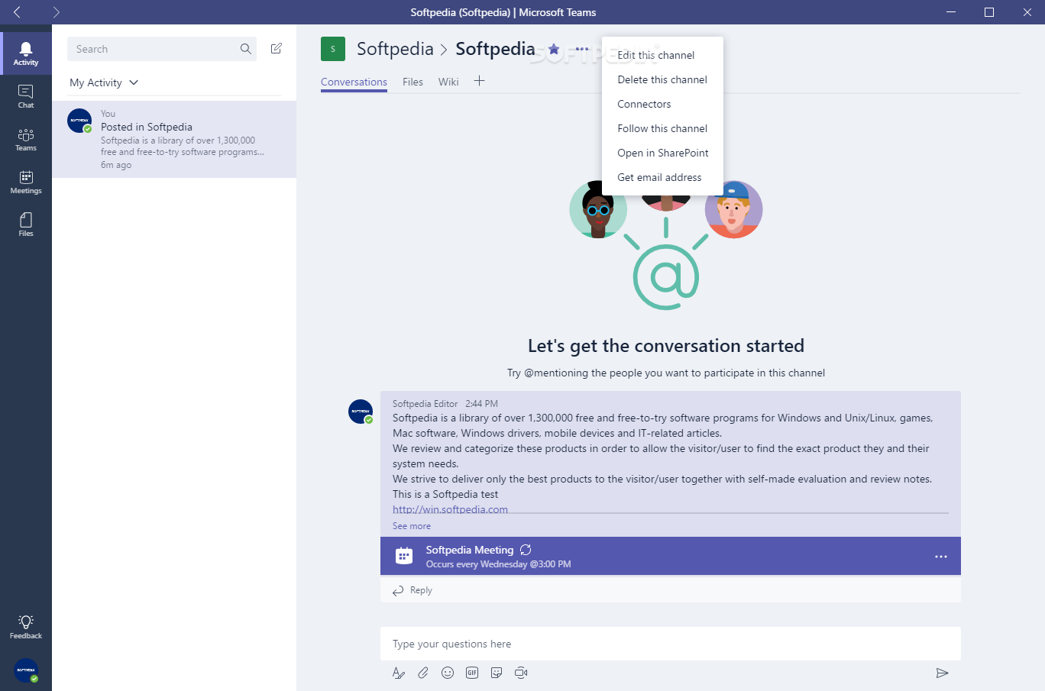This screenshot has height=691, width=1045.
Task: Choose Follow this channel
Action: (x=662, y=128)
